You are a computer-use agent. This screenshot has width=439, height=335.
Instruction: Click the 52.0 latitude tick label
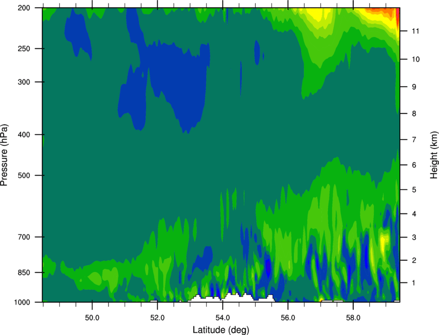click(158, 318)
